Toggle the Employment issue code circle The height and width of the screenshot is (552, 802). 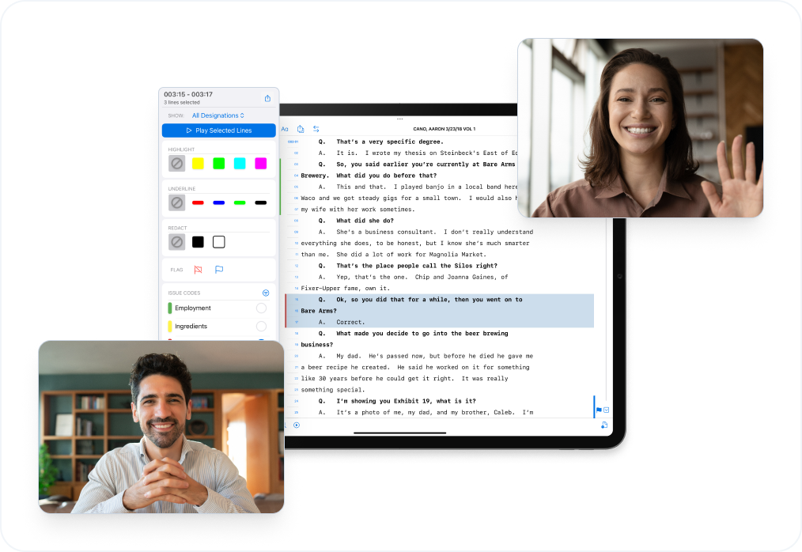click(x=261, y=308)
